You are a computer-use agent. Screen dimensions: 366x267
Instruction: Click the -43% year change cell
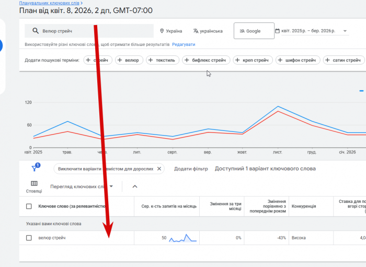point(281,238)
